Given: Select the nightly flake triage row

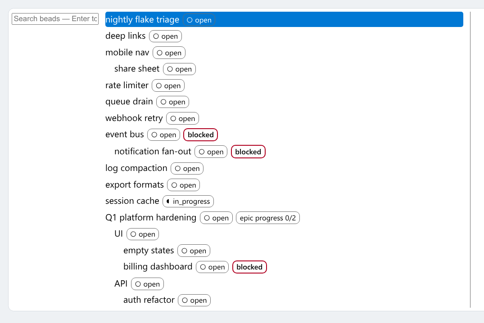Looking at the screenshot, I should (284, 19).
